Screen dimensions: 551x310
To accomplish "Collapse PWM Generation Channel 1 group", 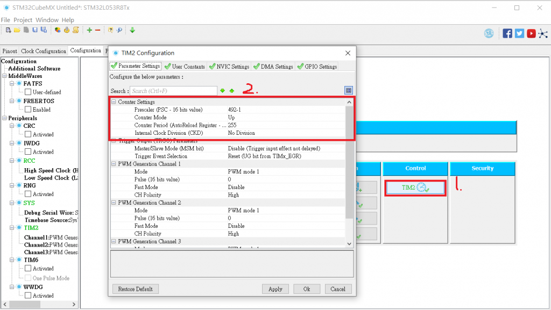I will [x=114, y=164].
